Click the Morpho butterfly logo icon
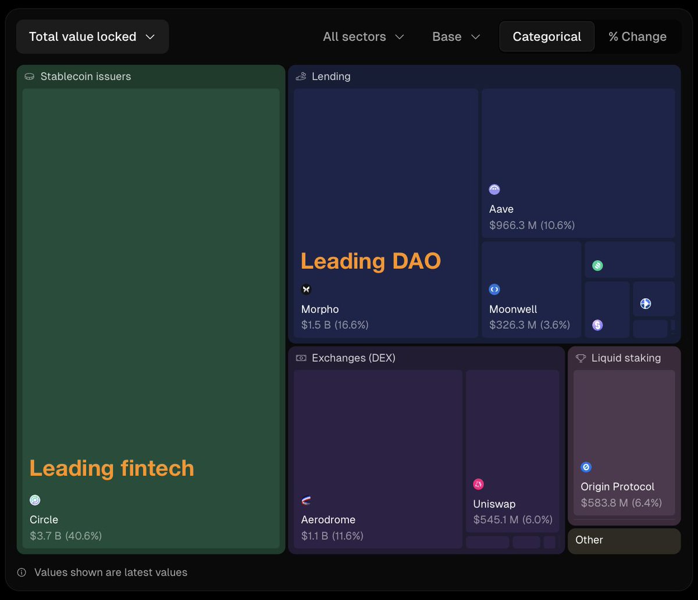Image resolution: width=698 pixels, height=600 pixels. pyautogui.click(x=307, y=289)
